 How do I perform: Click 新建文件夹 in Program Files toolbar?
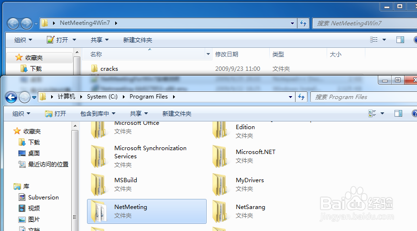pyautogui.click(x=177, y=114)
